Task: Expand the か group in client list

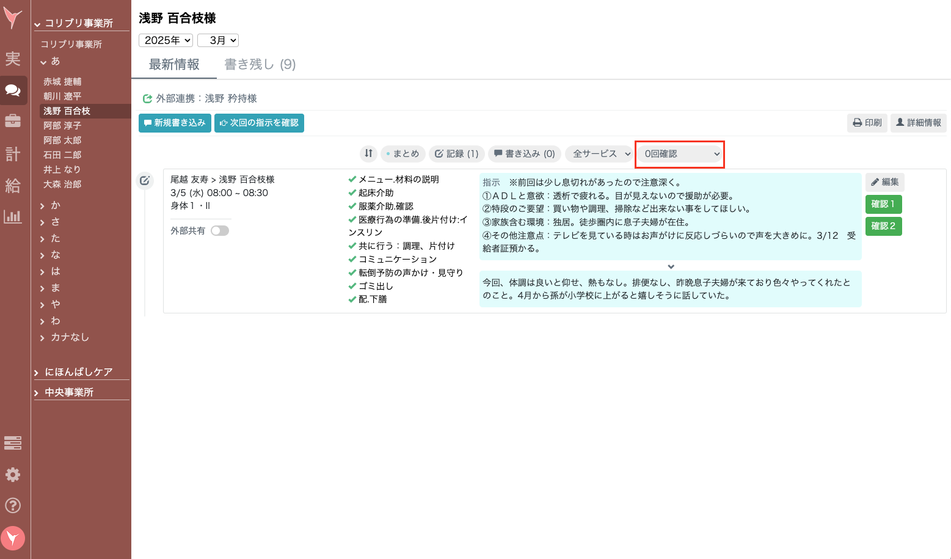Action: click(x=56, y=205)
